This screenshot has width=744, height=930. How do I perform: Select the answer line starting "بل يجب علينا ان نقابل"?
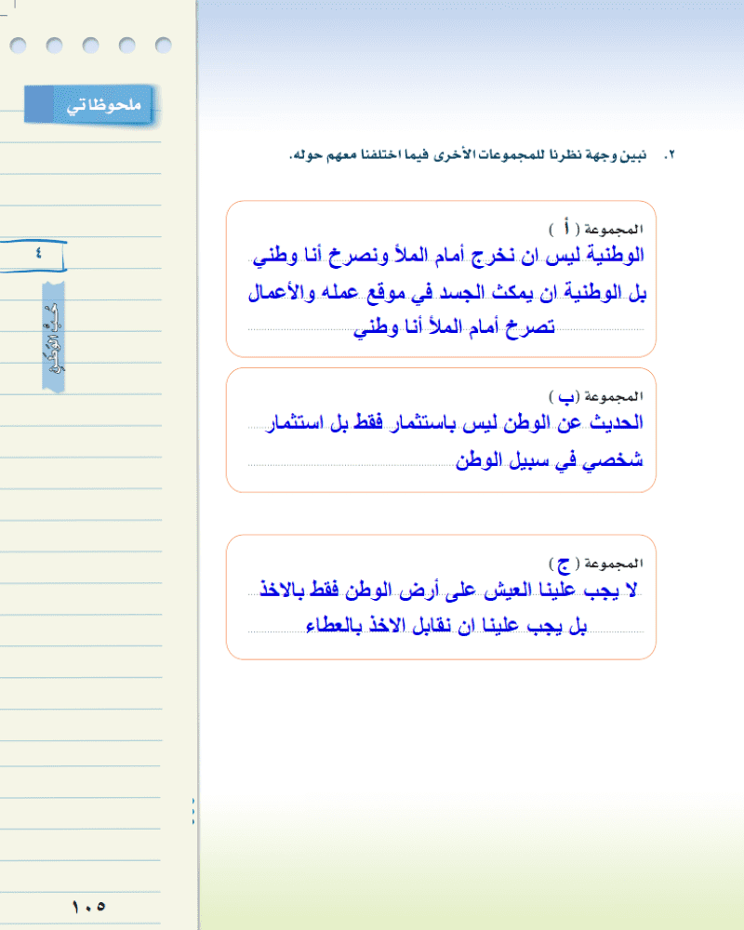[x=446, y=626]
